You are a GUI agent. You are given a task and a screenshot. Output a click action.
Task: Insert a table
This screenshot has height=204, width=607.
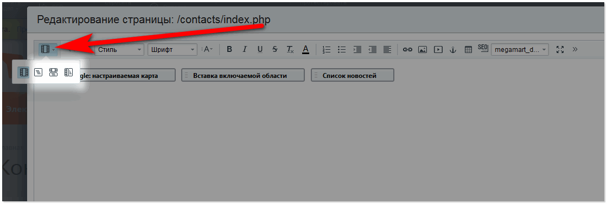pos(469,49)
